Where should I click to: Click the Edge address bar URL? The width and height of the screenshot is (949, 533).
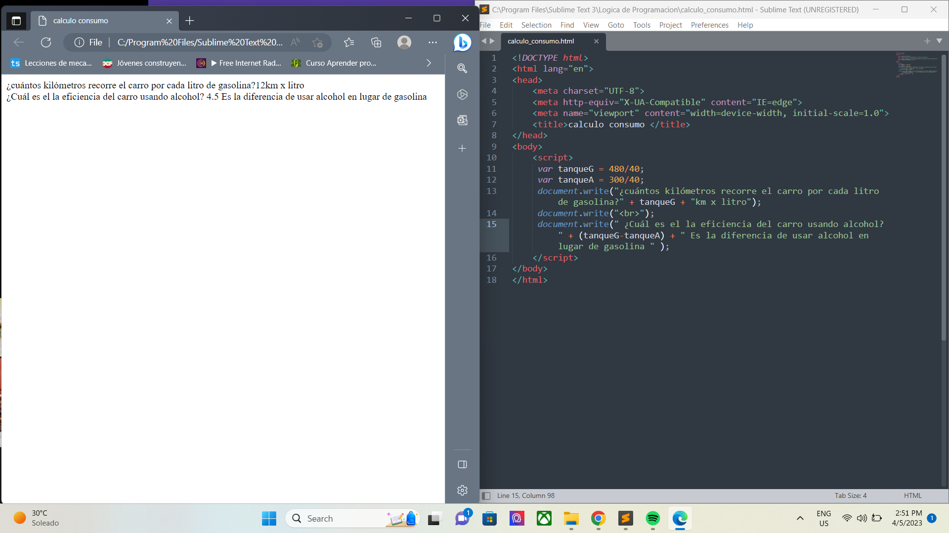tap(200, 42)
